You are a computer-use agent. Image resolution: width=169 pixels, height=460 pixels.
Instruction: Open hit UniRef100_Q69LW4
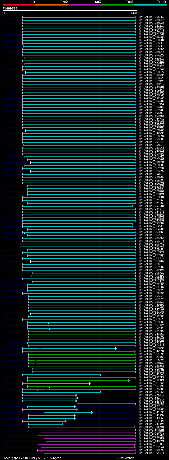point(152,250)
